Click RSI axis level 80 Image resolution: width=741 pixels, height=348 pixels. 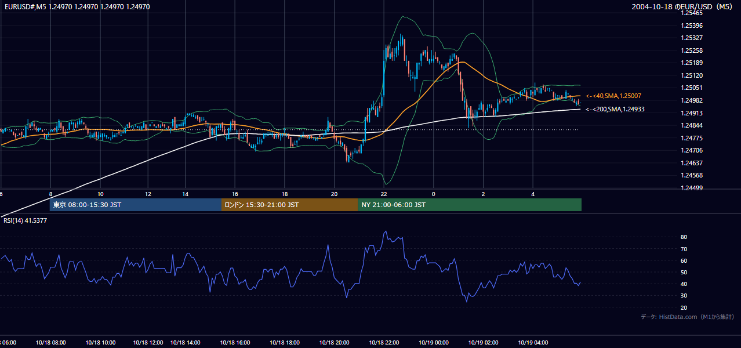[x=684, y=237]
